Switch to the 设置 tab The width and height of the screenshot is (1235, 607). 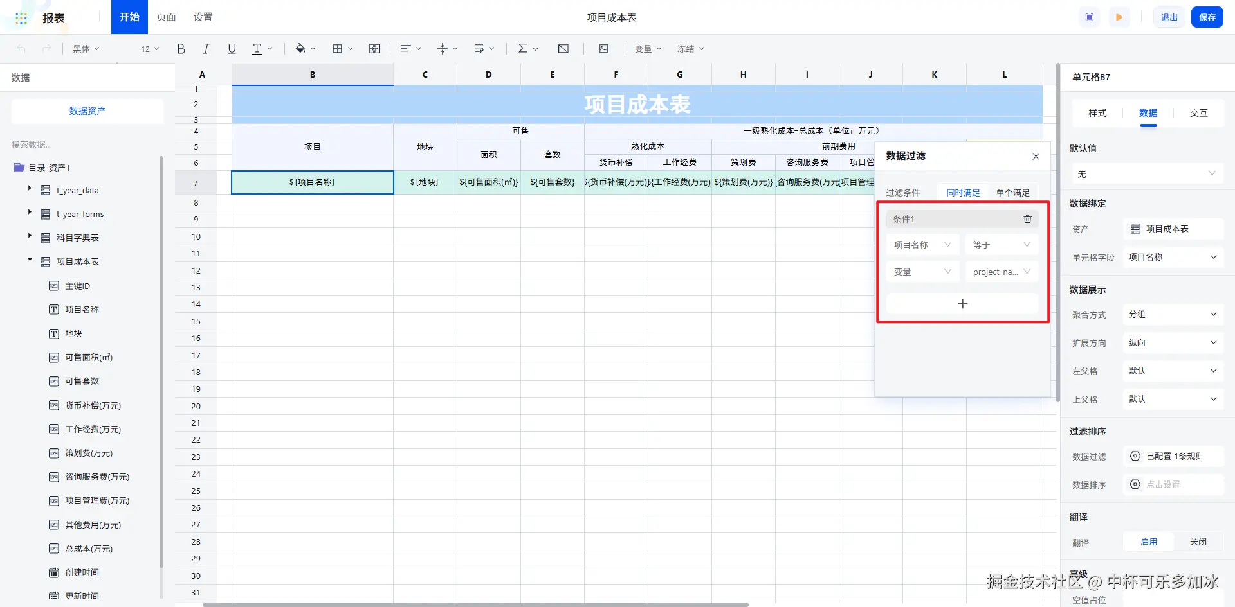(203, 17)
